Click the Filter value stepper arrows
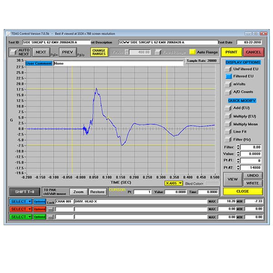This screenshot has width=273, height=273. tap(238, 147)
